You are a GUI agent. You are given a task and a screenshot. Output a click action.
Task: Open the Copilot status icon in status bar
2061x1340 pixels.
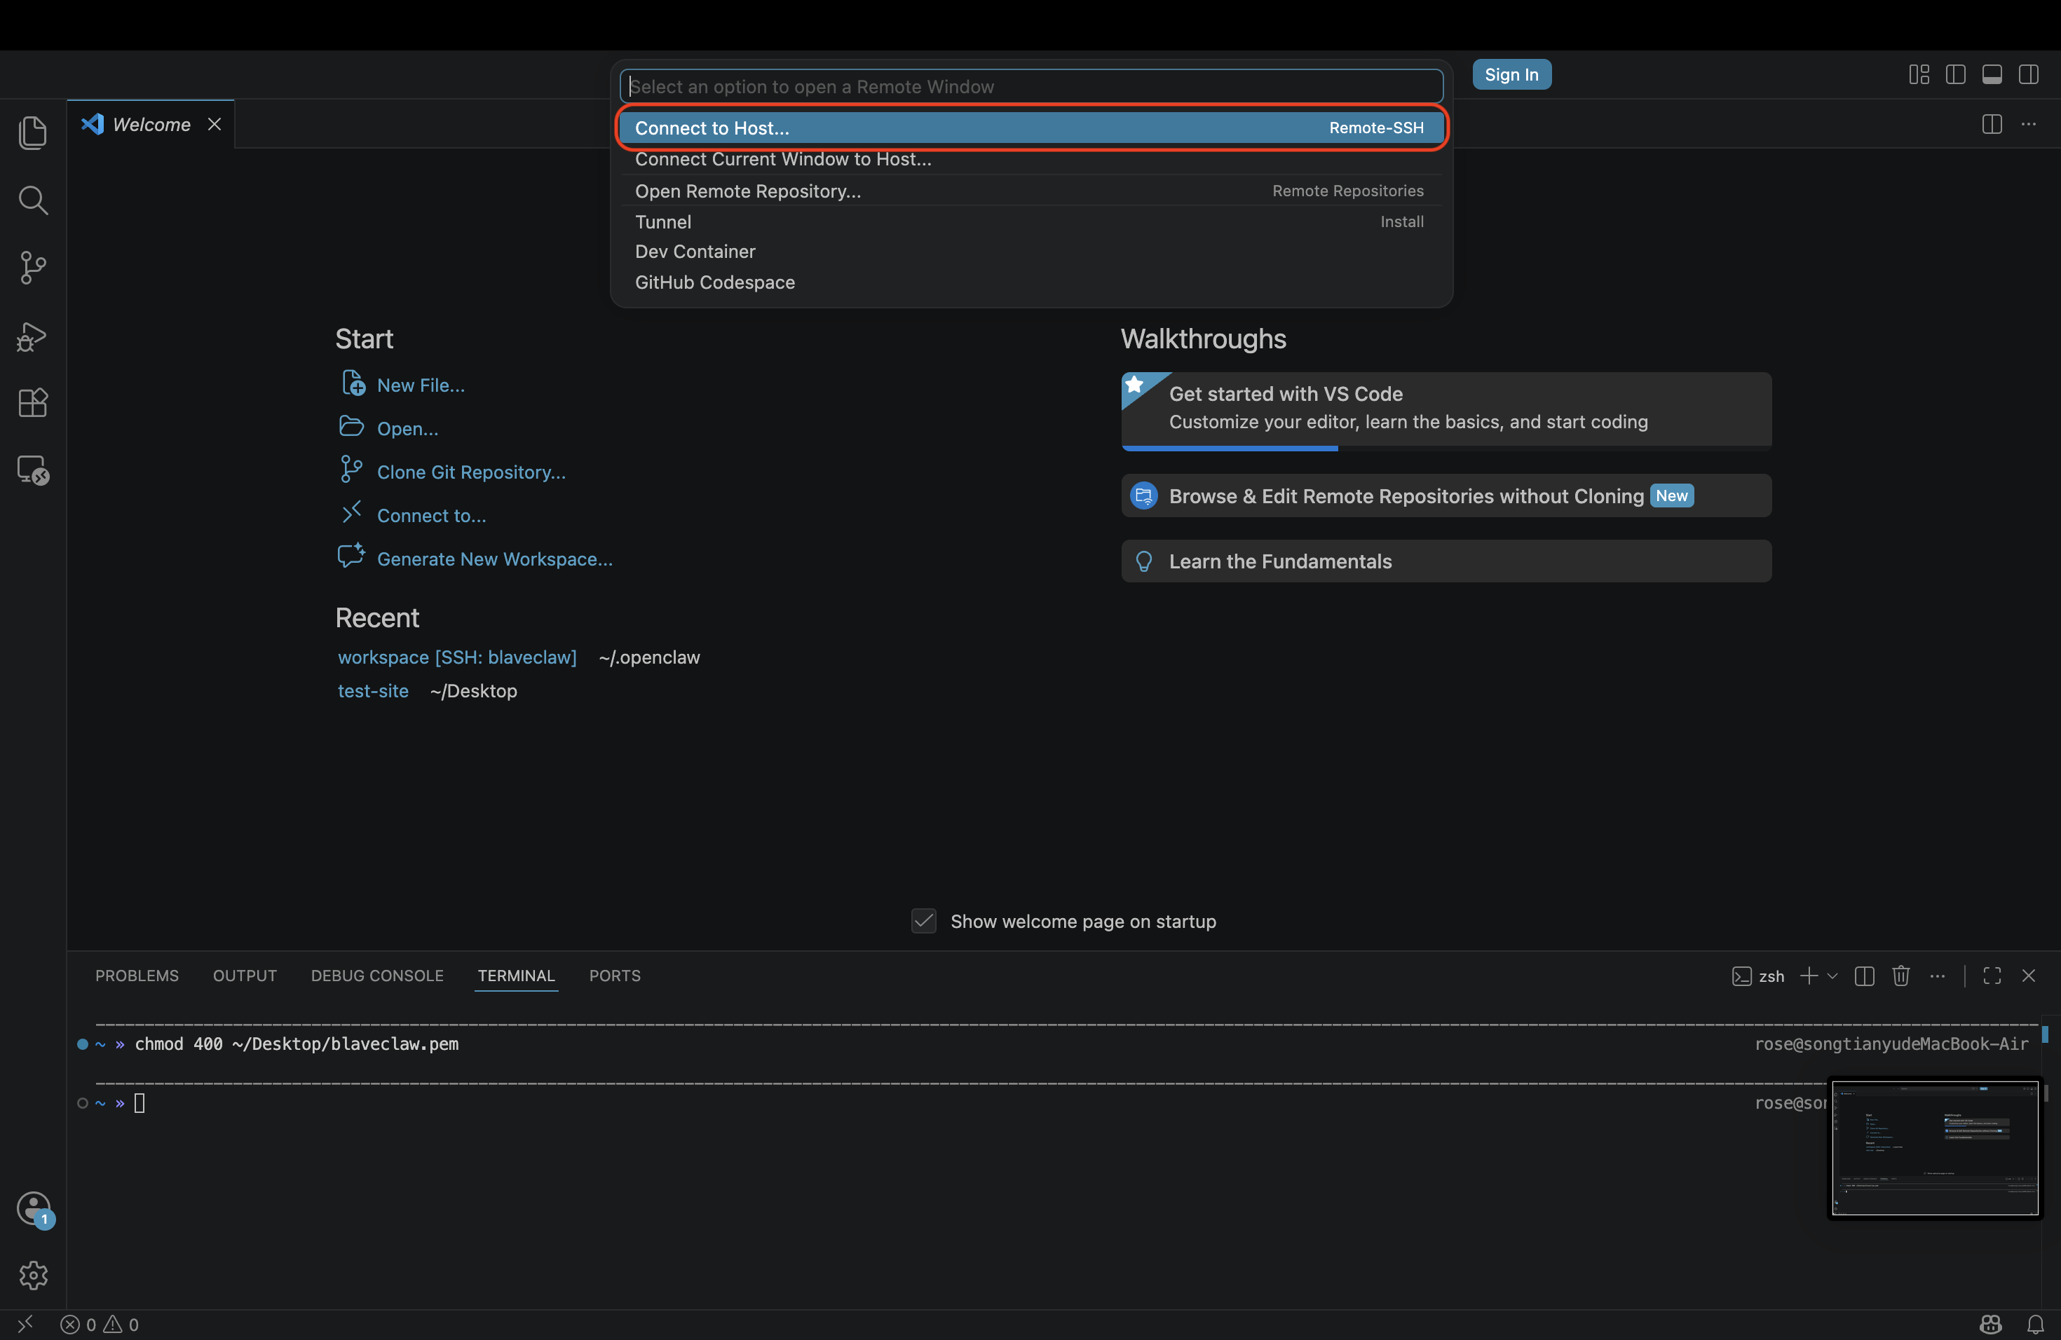1991,1324
